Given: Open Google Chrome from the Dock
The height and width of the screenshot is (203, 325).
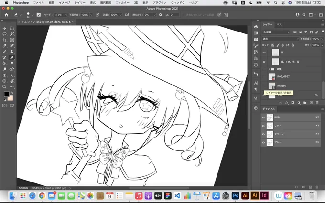Looking at the screenshot, I should coord(42,195).
